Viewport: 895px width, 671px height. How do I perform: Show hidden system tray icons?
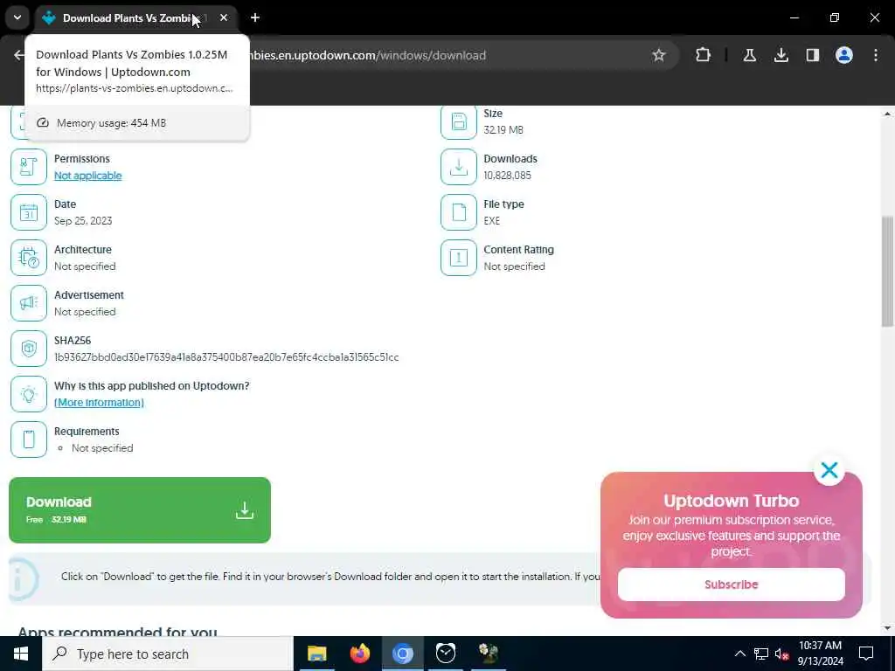739,654
